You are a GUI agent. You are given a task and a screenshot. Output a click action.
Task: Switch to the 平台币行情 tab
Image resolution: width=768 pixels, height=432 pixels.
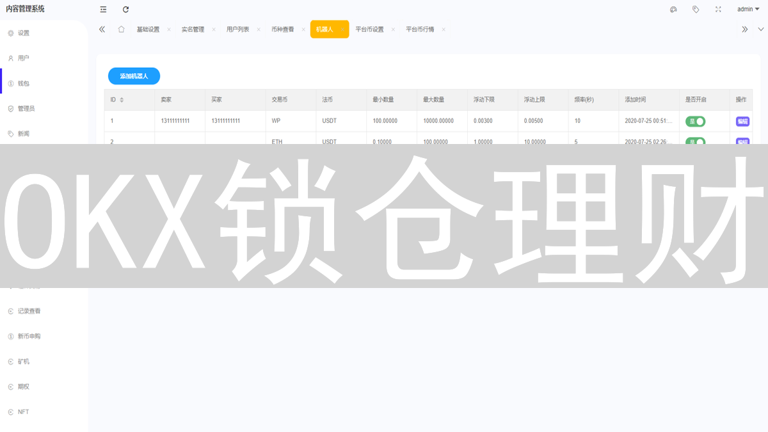tap(420, 29)
